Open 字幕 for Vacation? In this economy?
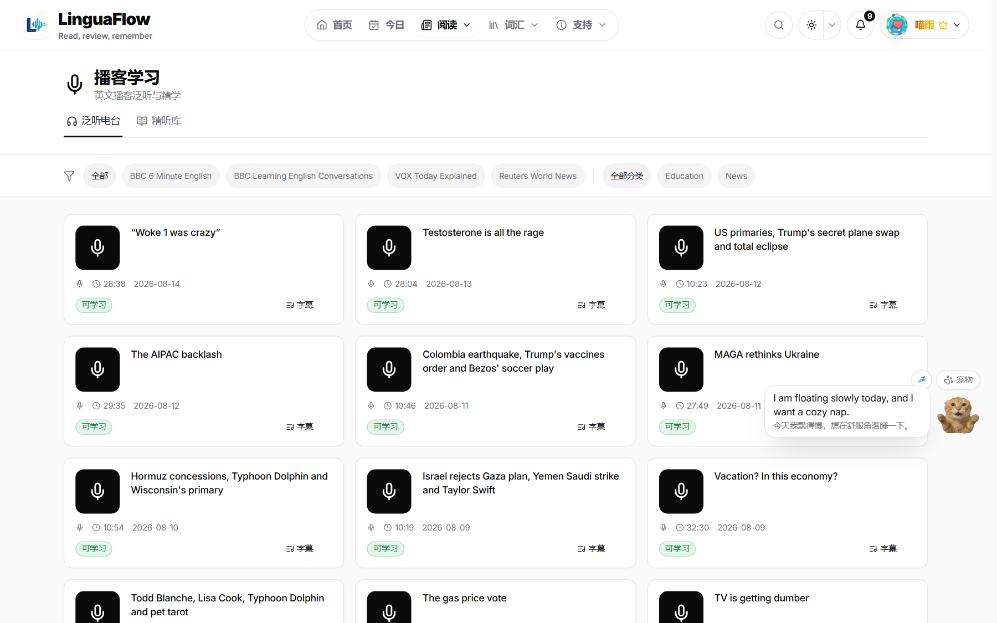The image size is (997, 623). 883,549
